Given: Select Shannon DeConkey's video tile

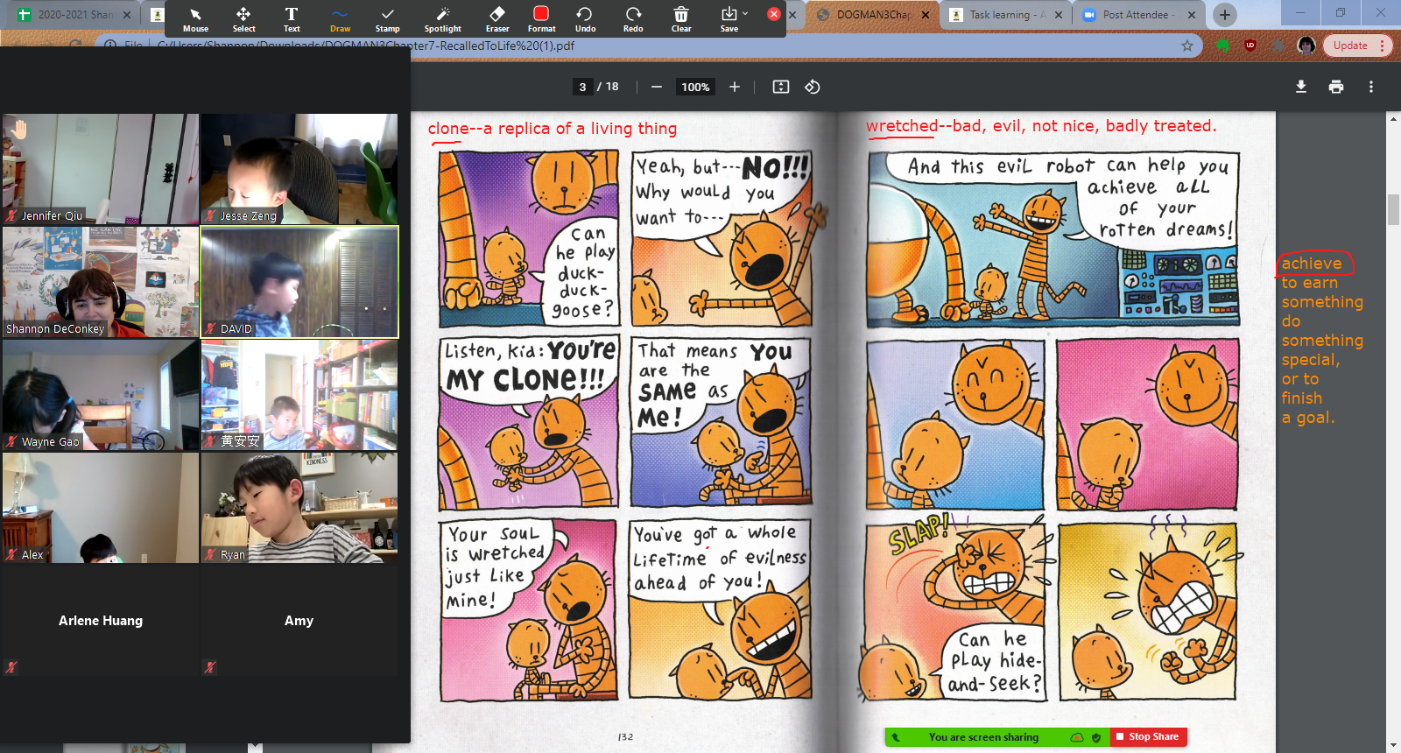Looking at the screenshot, I should tap(101, 282).
